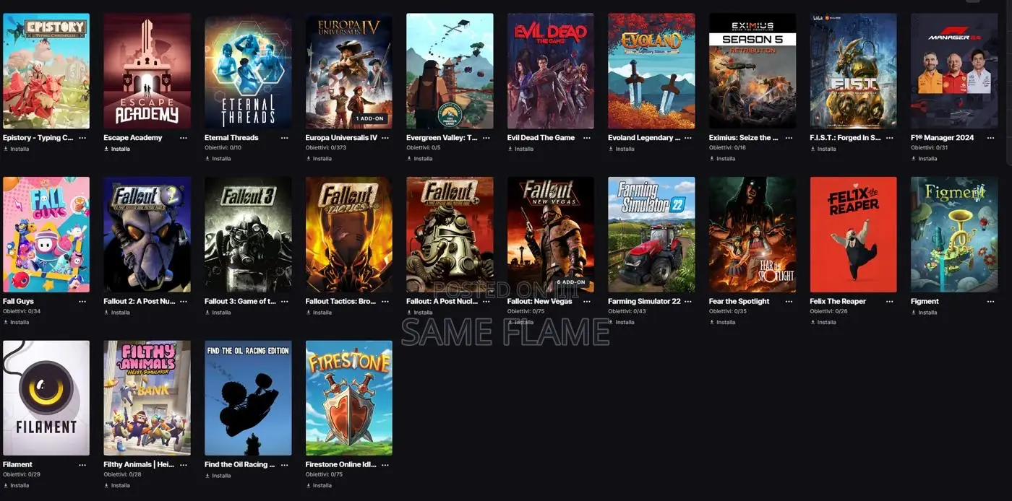The height and width of the screenshot is (501, 1012).
Task: Click Installa under Firestone Online Idle
Action: click(x=319, y=486)
